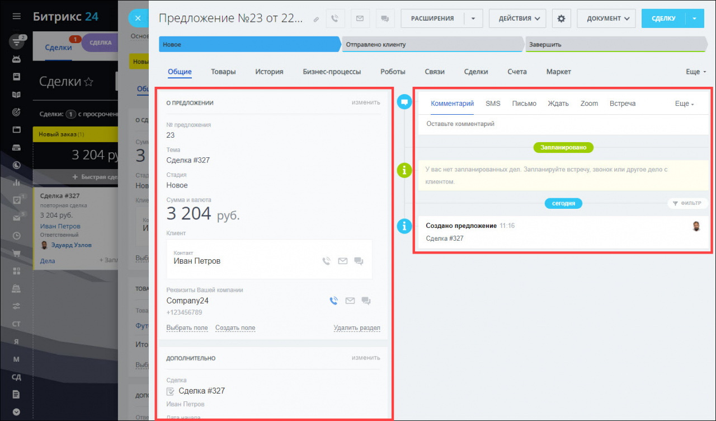Open settings gear in quote header
Screen dimensions: 716x421
562,18
